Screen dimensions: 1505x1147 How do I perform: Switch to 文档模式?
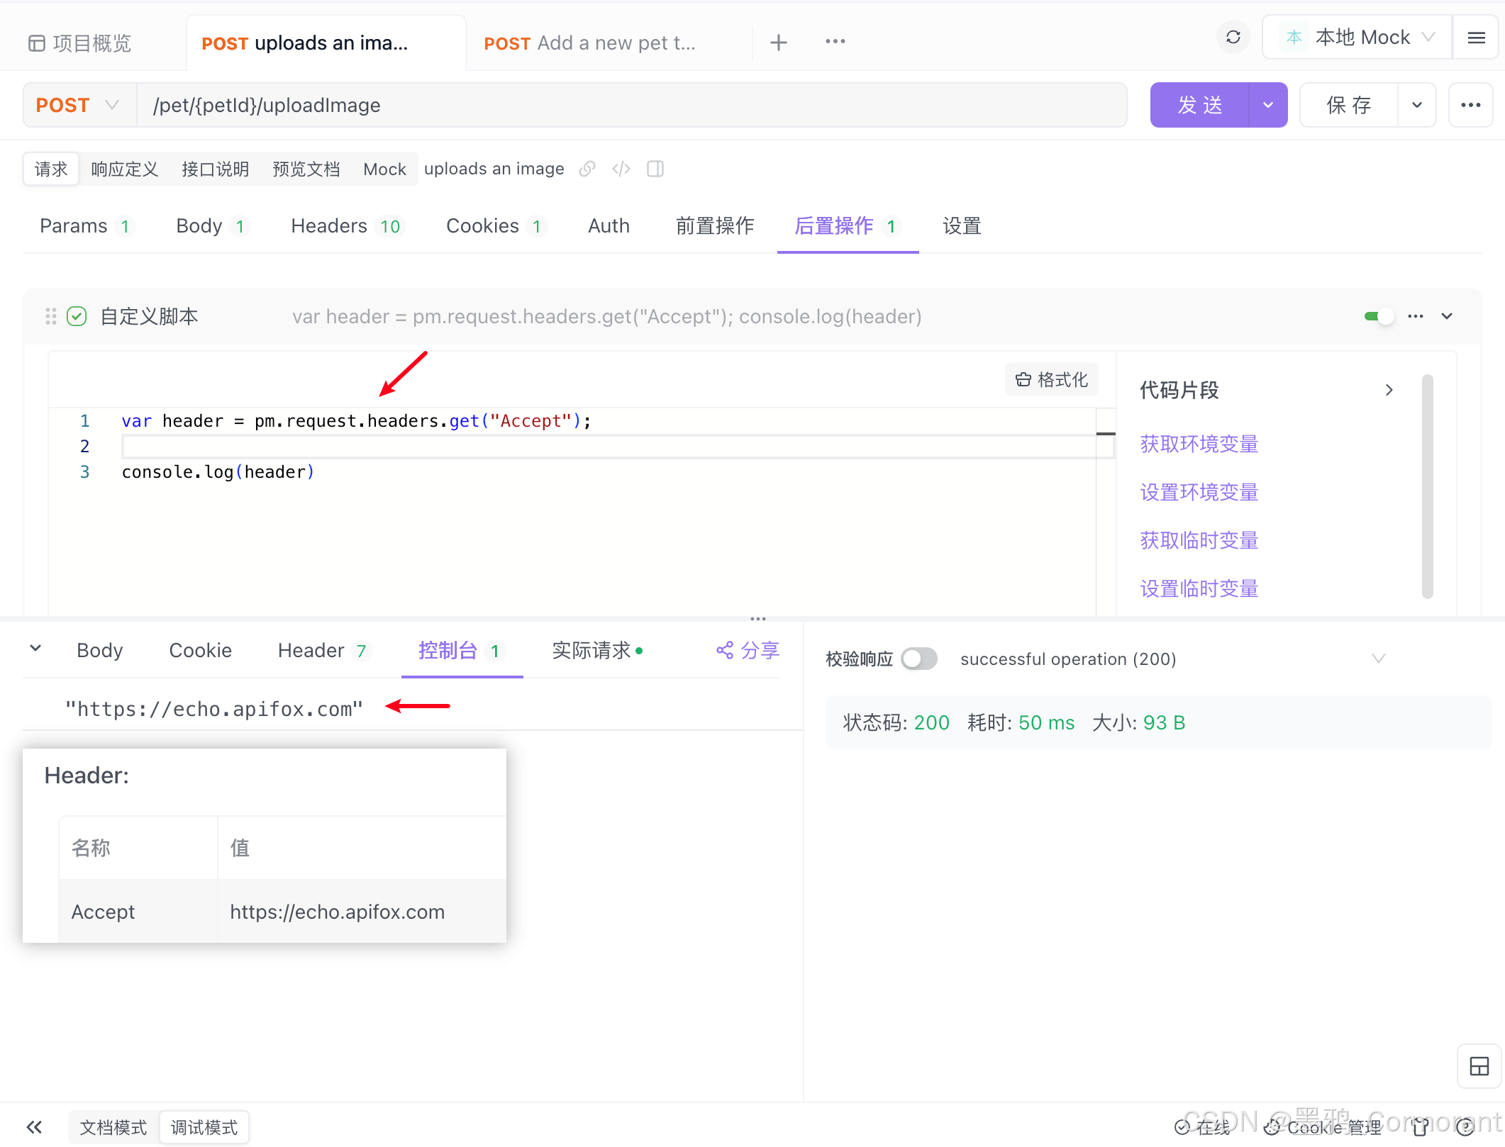click(x=113, y=1127)
